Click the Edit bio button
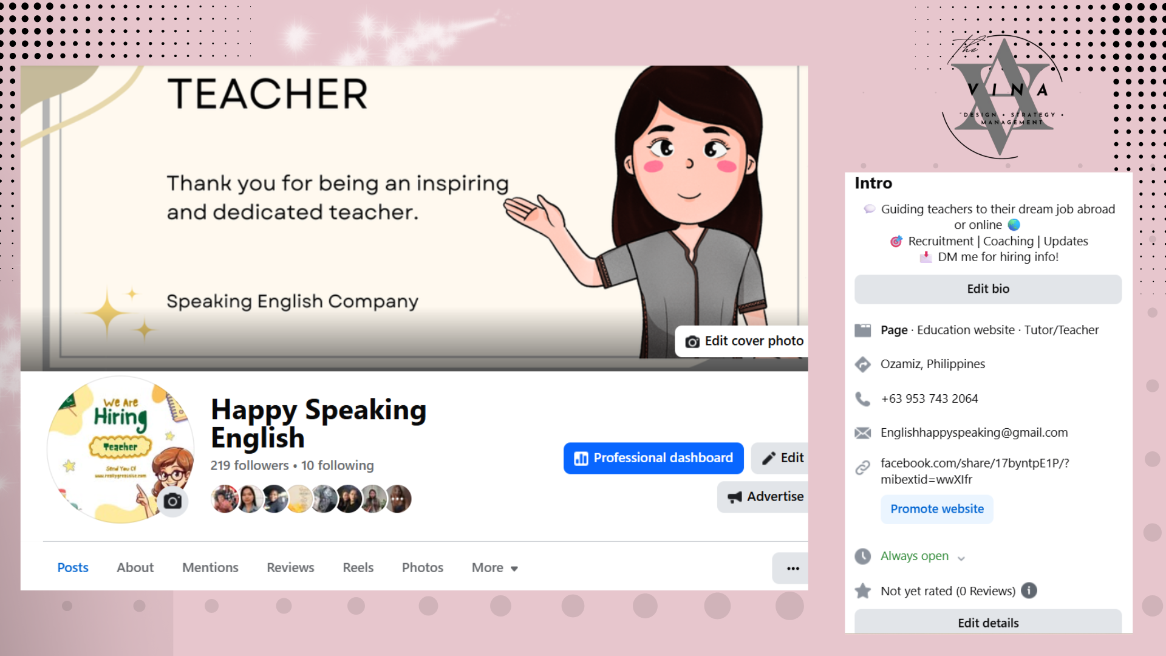The height and width of the screenshot is (656, 1166). 988,289
